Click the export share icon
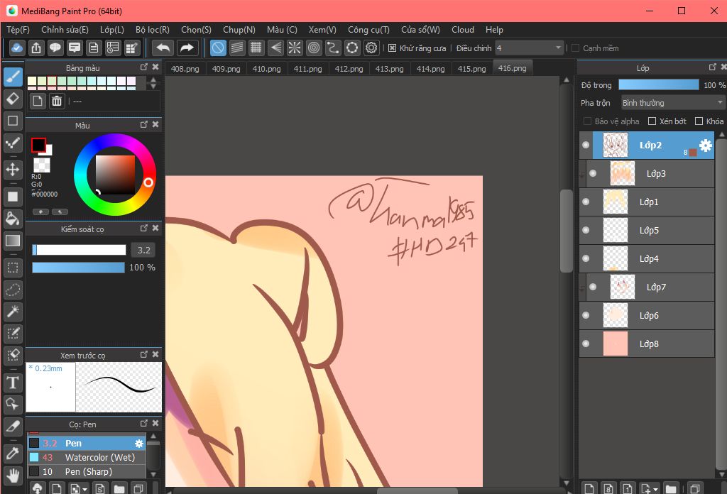This screenshot has width=727, height=494. [36, 48]
